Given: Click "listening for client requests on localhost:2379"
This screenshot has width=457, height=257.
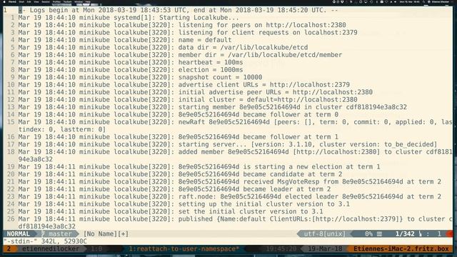Looking at the screenshot, I should pos(268,32).
